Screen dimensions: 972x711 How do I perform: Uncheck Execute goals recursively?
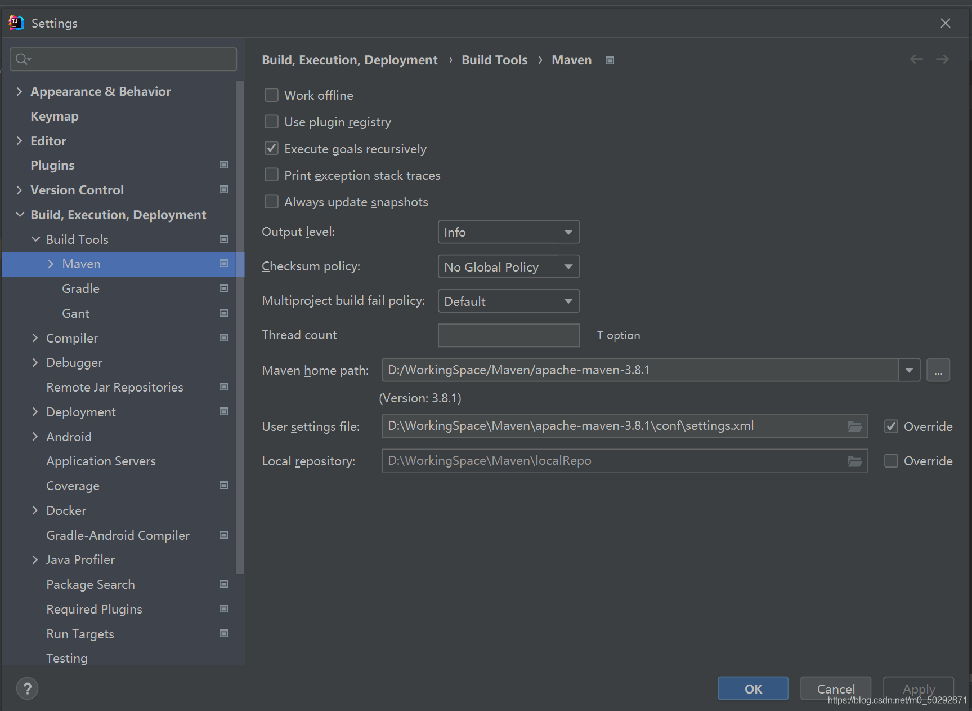pos(271,149)
